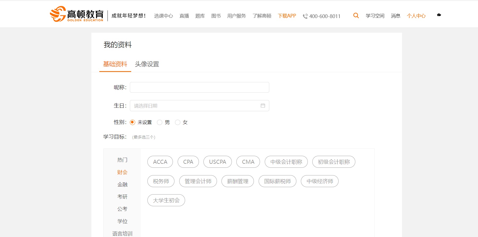The width and height of the screenshot is (478, 237).
Task: Click the 我的资料 page heading
Action: coord(118,45)
